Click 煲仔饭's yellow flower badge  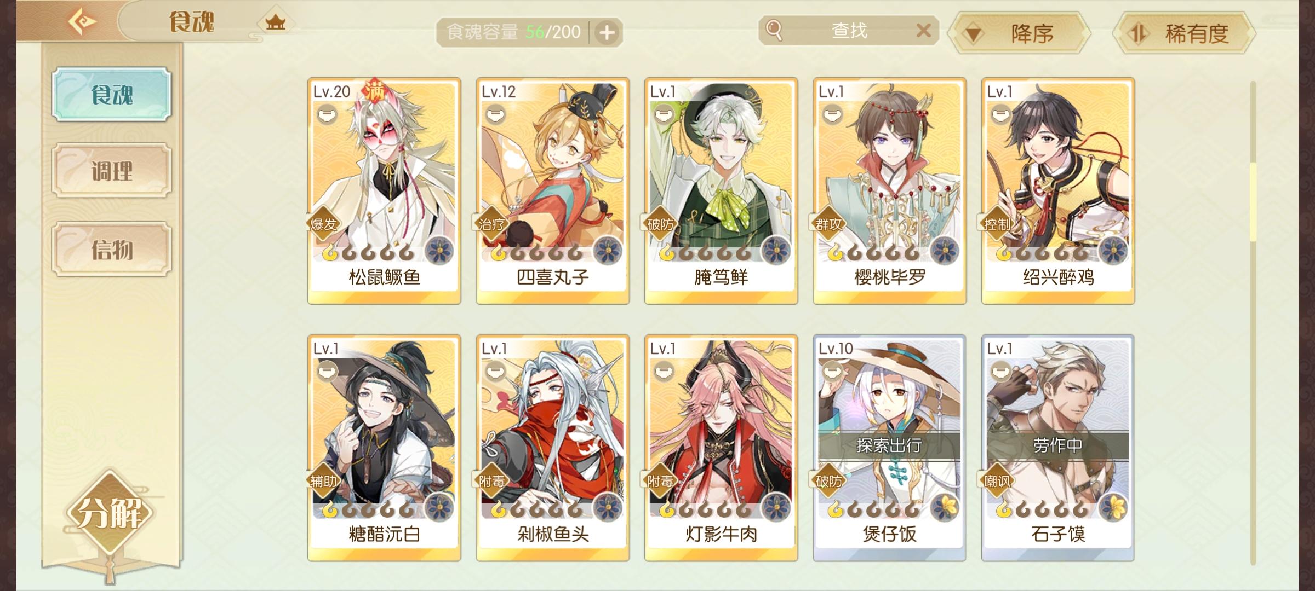pyautogui.click(x=945, y=508)
